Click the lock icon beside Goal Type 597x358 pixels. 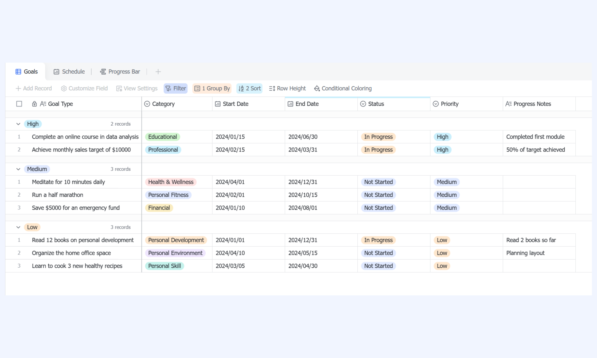tap(34, 104)
